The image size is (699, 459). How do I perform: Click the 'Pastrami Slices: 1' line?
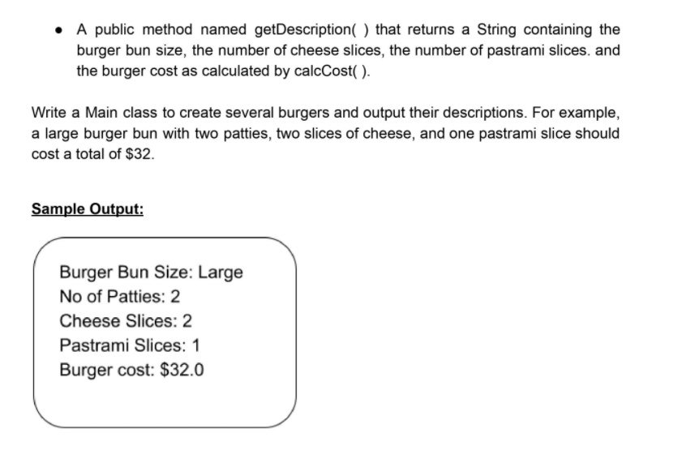pyautogui.click(x=129, y=345)
